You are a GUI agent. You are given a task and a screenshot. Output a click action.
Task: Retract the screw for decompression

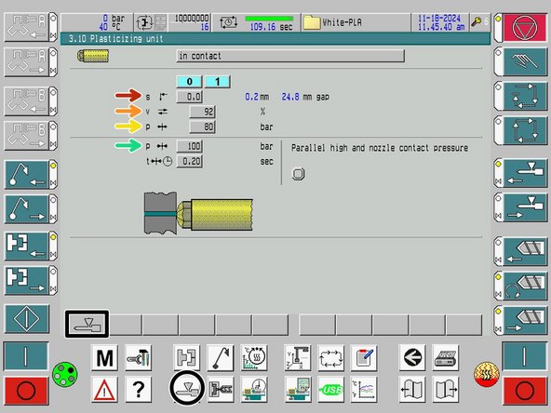coord(525,321)
